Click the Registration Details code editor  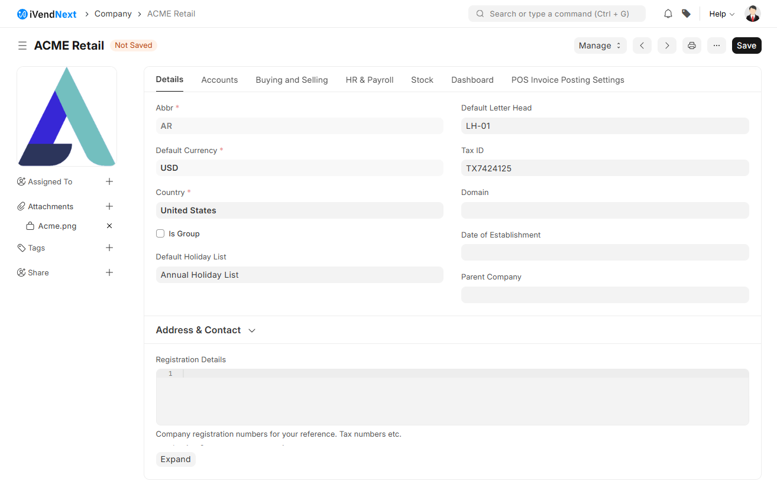tap(452, 397)
